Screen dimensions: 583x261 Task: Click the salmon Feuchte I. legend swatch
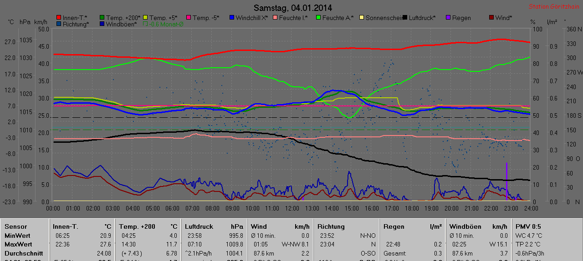(x=275, y=18)
